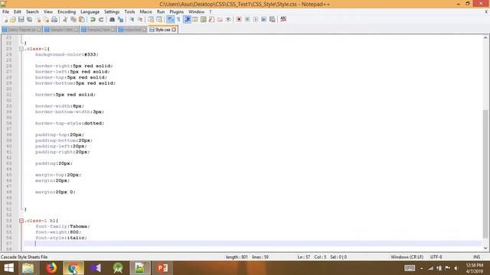
Task: Paste clipboard using Paste toolbar icon
Action: click(x=82, y=19)
